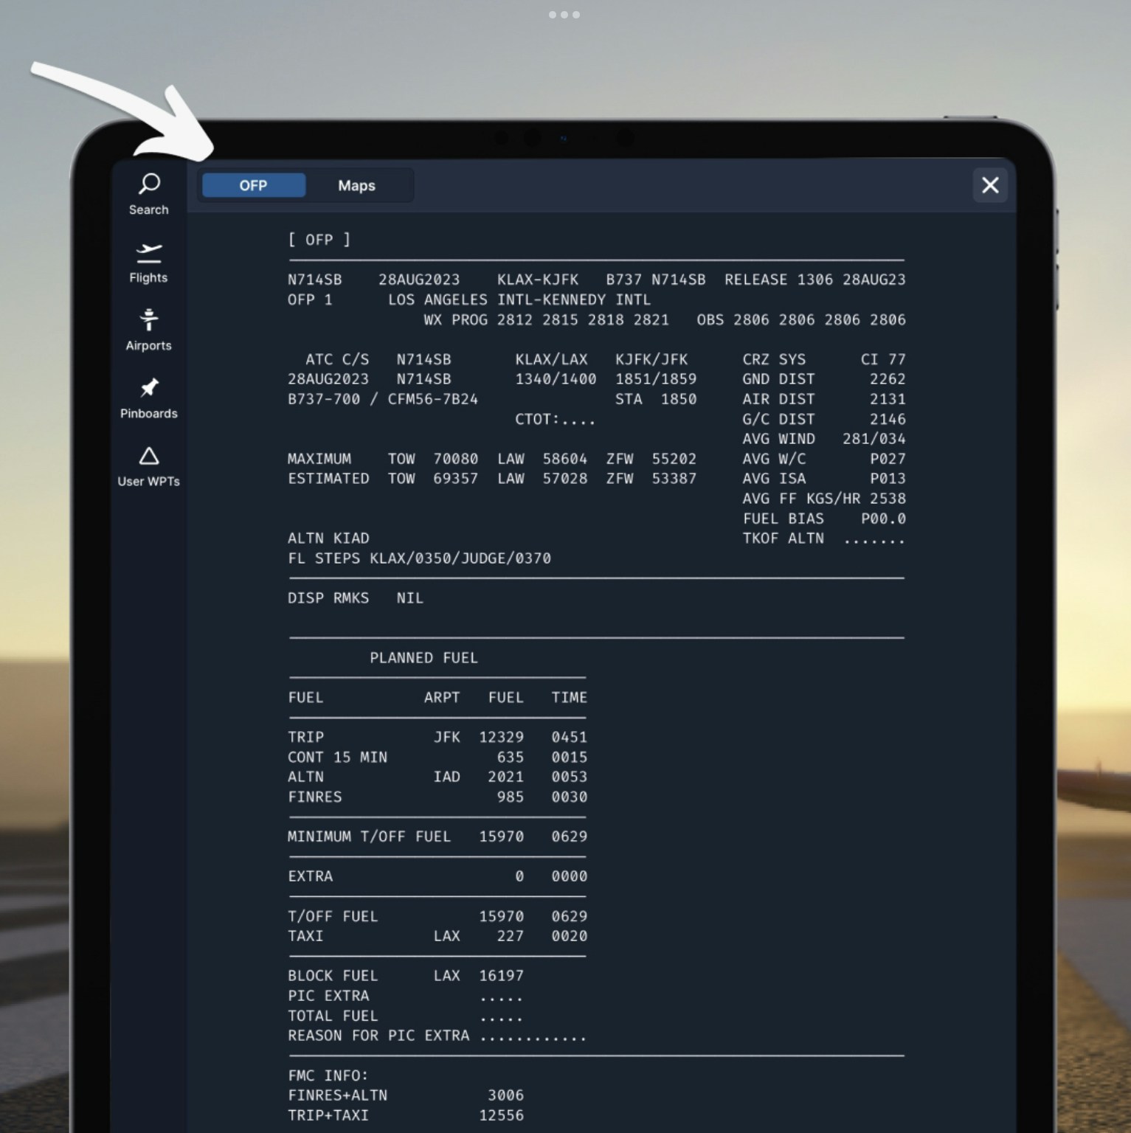Click the ALTN KIAD alternate entry

pyautogui.click(x=328, y=538)
